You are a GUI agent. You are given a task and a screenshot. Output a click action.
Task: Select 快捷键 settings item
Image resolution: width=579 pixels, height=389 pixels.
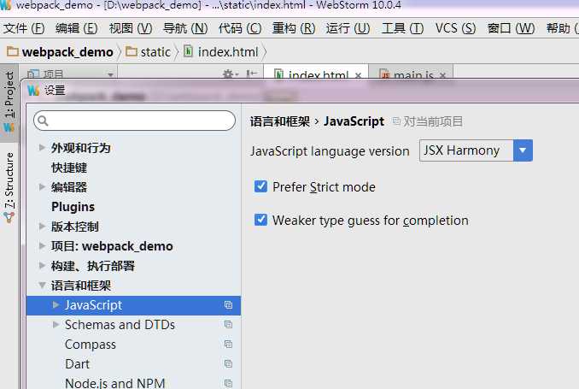(x=69, y=168)
